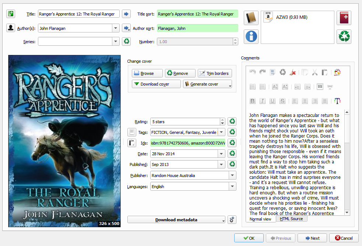Open comments text color picker
The height and width of the screenshot is (246, 362).
(337, 101)
